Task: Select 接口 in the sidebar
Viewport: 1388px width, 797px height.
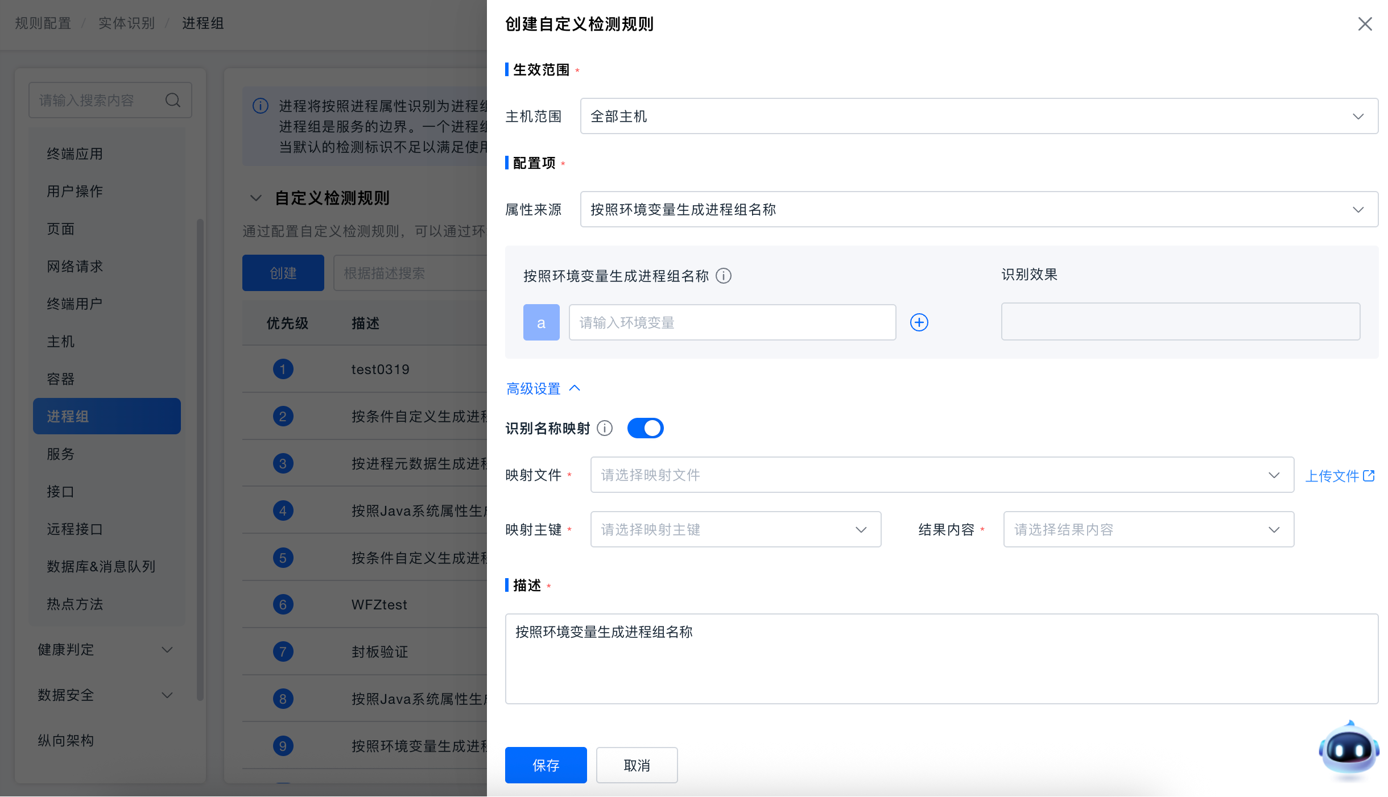Action: click(107, 491)
